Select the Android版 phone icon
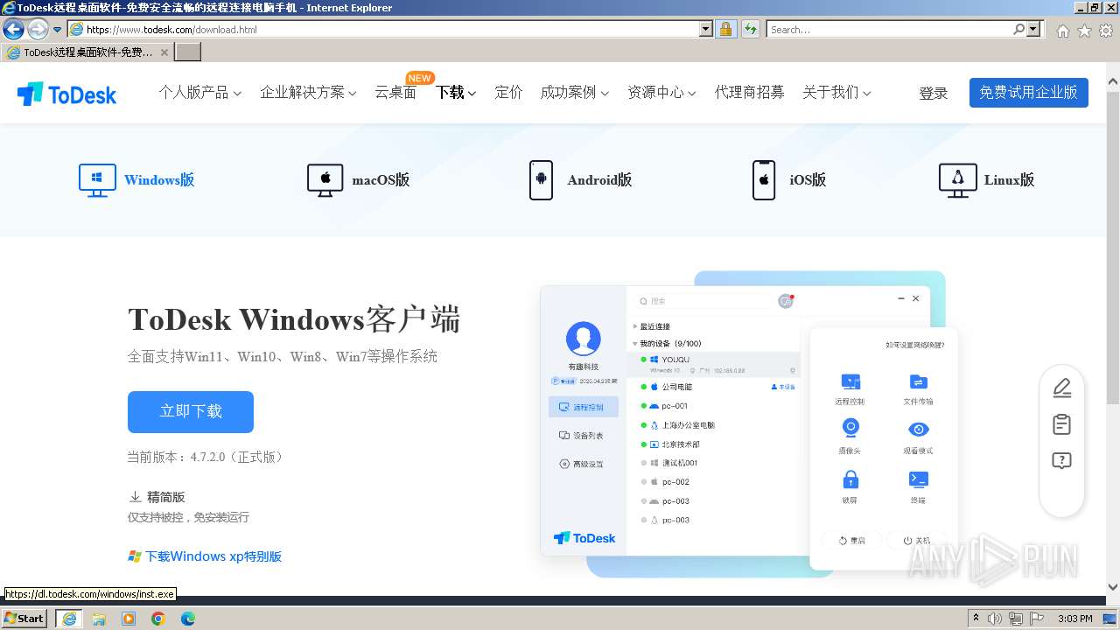This screenshot has height=630, width=1120. tap(541, 179)
